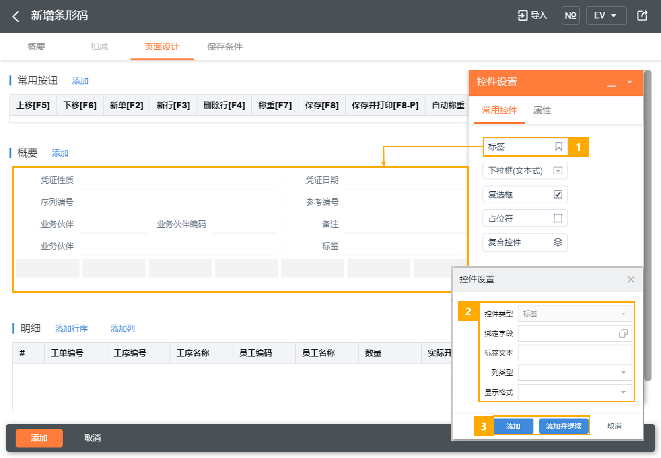Screen dimensions: 661x458
Task: Click the 标签 bookmark icon
Action: click(x=558, y=147)
